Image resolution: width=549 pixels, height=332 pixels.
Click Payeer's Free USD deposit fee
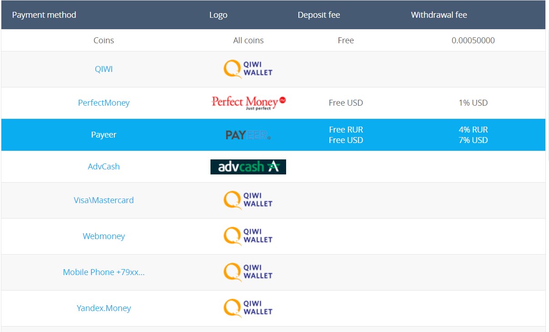point(346,140)
